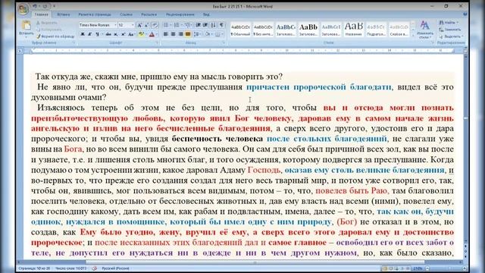Customize Quick Access toolbar dropdown arrow
Image resolution: width=485 pixels, height=273 pixels.
click(54, 6)
